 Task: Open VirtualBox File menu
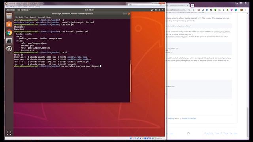(7, 7)
